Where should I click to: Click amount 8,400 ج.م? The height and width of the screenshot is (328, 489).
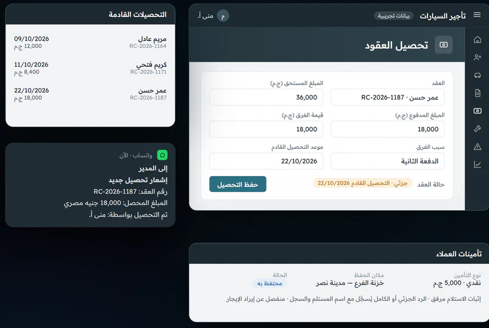tap(27, 72)
